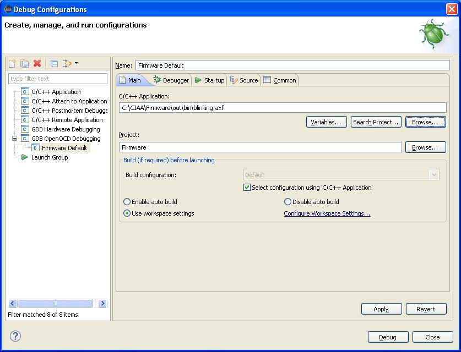The height and width of the screenshot is (352, 461).
Task: Select Enable auto build radio
Action: tap(127, 202)
